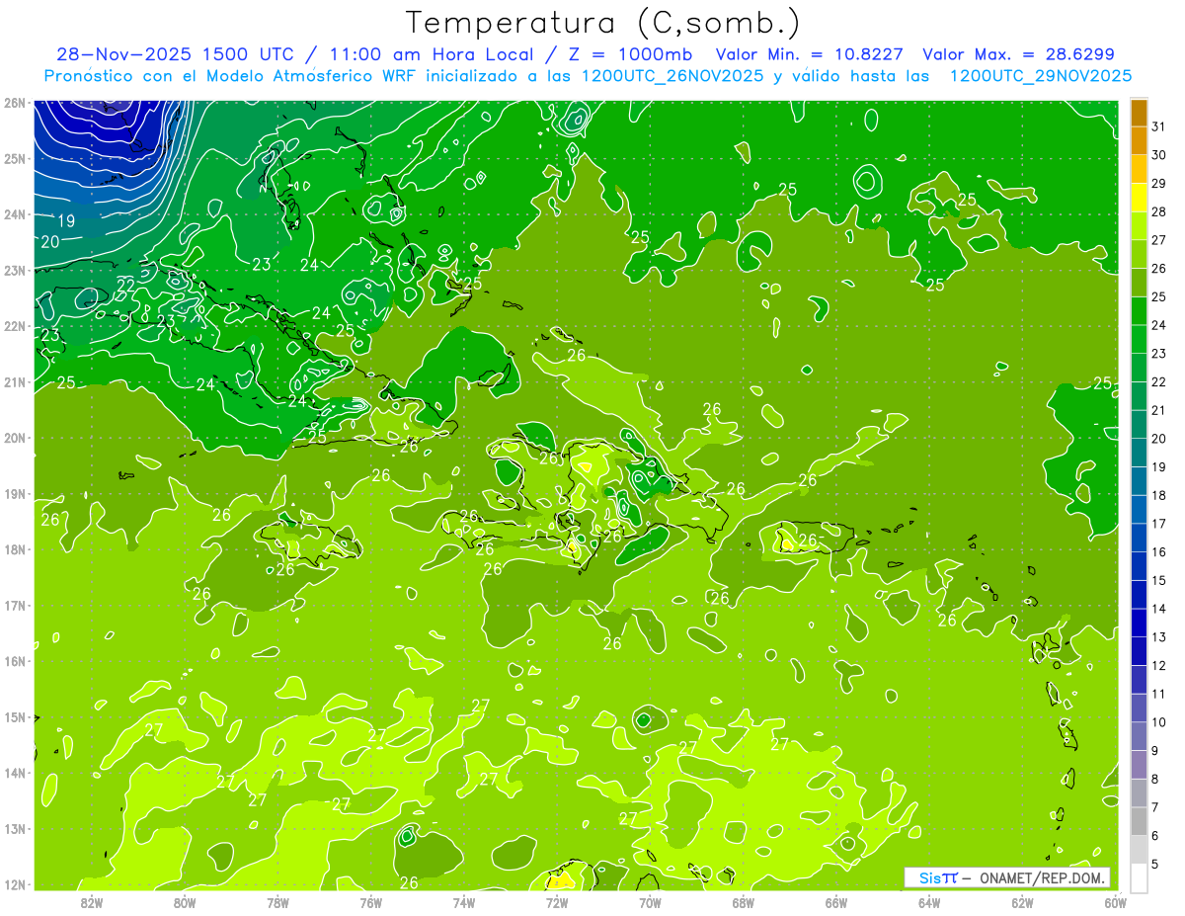Click color bar legend value 28
The image size is (1185, 916).
pyautogui.click(x=1159, y=211)
